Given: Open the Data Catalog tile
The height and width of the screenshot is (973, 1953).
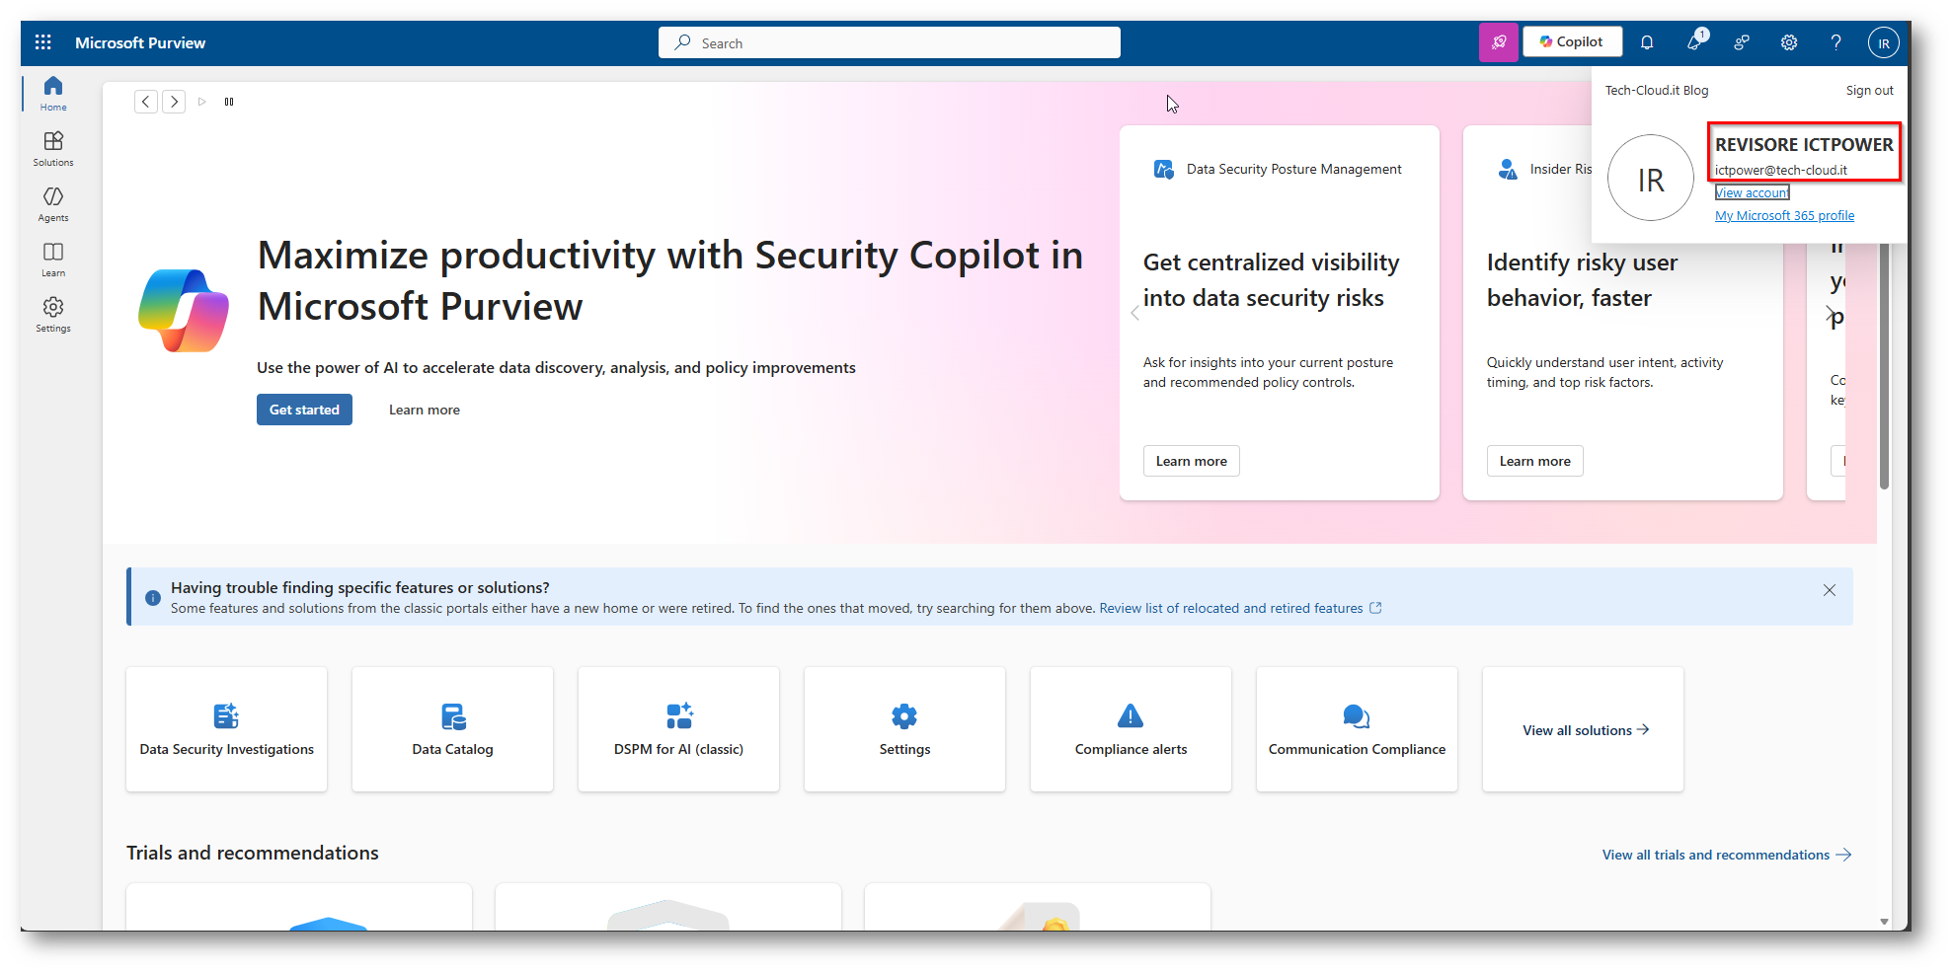Looking at the screenshot, I should 452,729.
